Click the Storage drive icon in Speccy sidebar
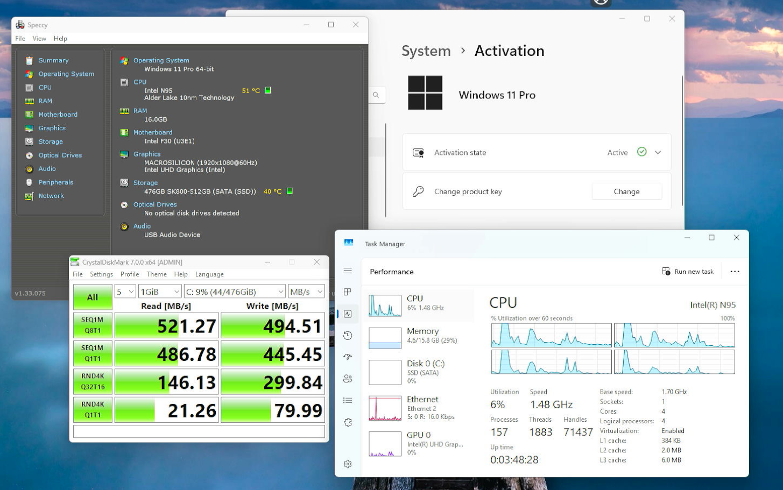The image size is (783, 490). [29, 141]
